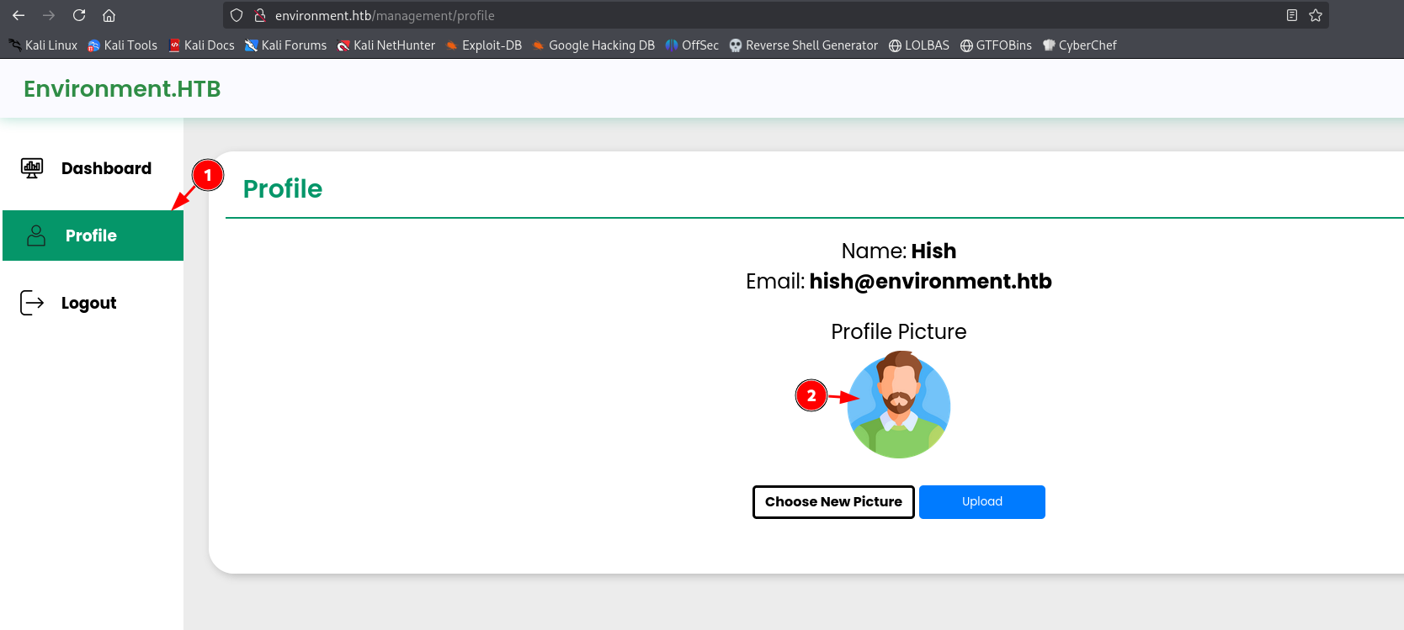Toggle reader view icon

click(x=1292, y=15)
